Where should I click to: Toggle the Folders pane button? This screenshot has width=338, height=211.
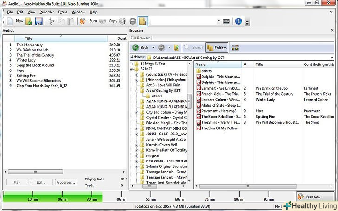(216, 47)
